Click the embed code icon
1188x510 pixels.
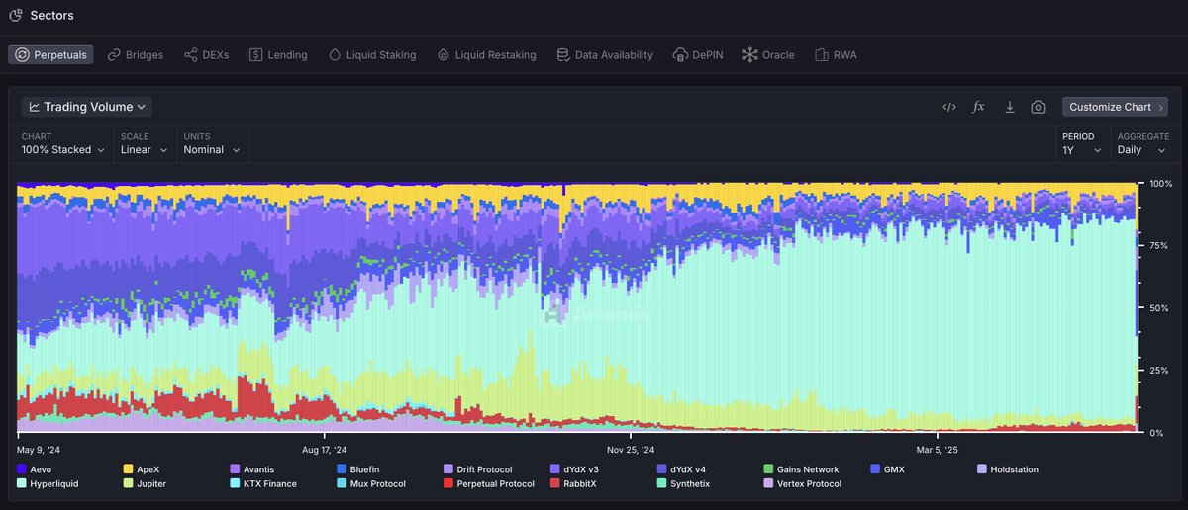click(948, 107)
